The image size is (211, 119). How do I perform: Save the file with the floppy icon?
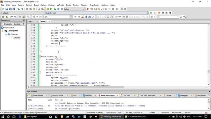(x=10, y=9)
